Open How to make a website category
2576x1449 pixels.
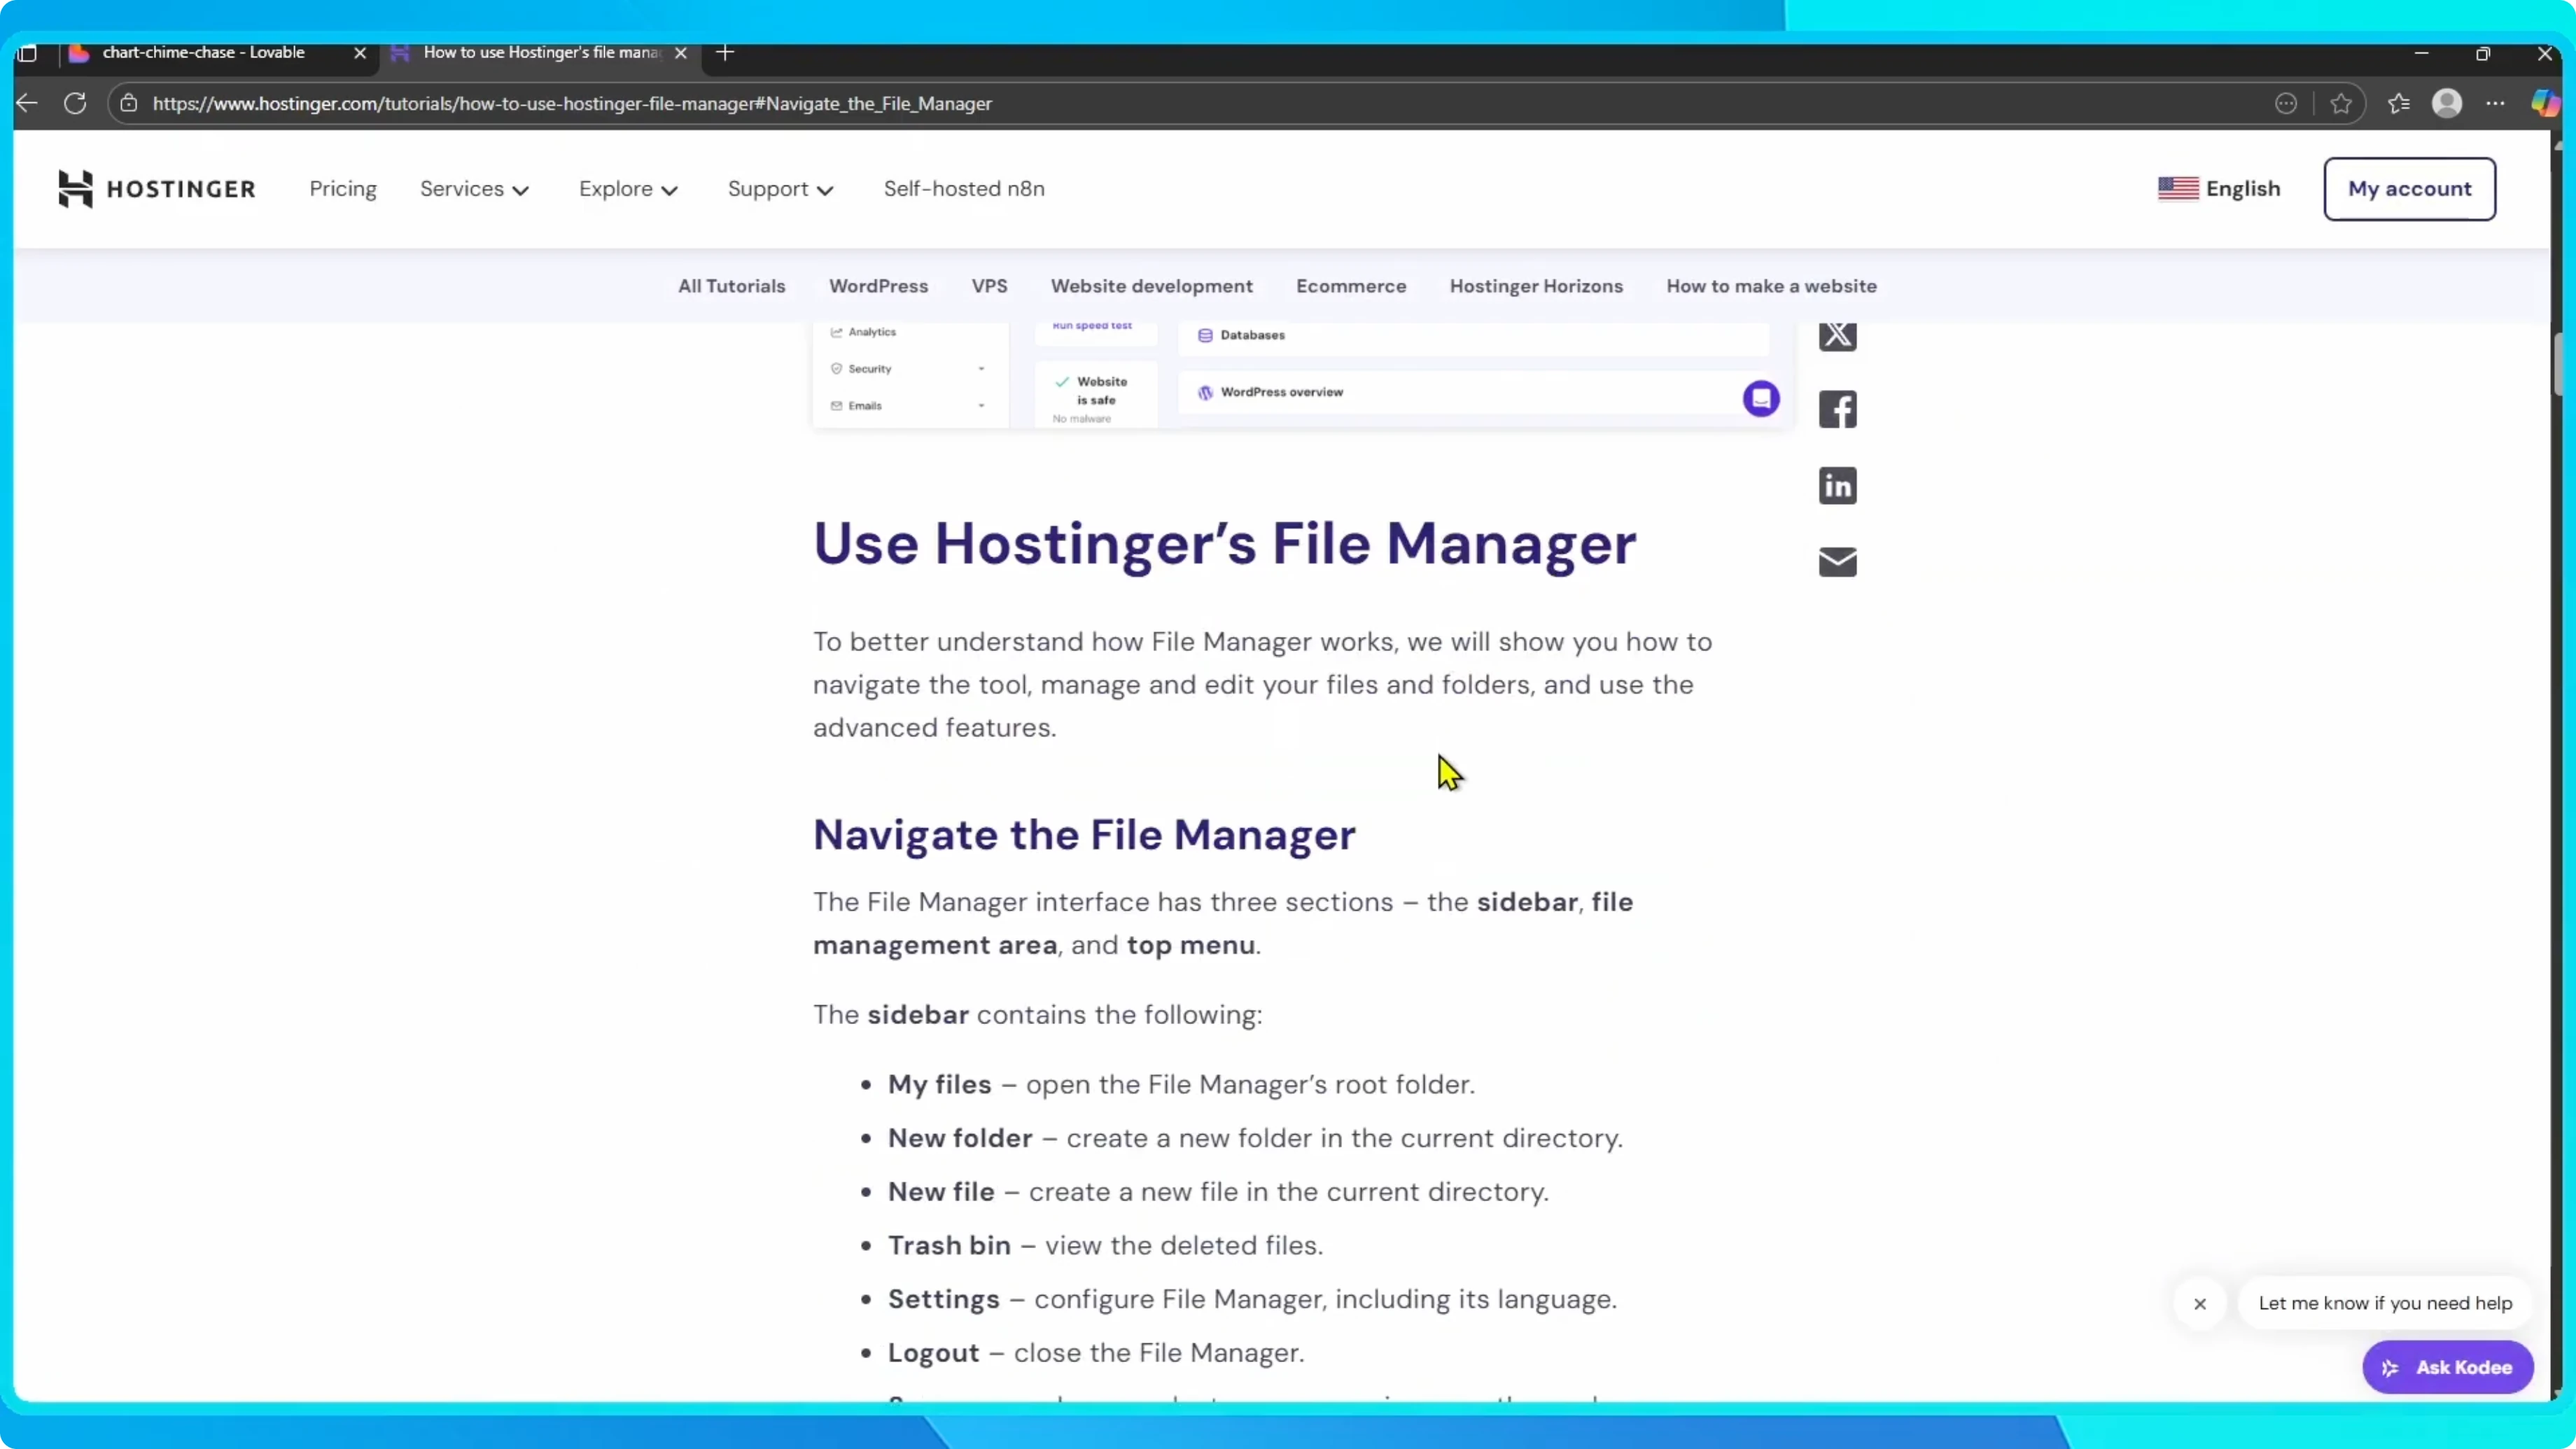[x=1771, y=286]
